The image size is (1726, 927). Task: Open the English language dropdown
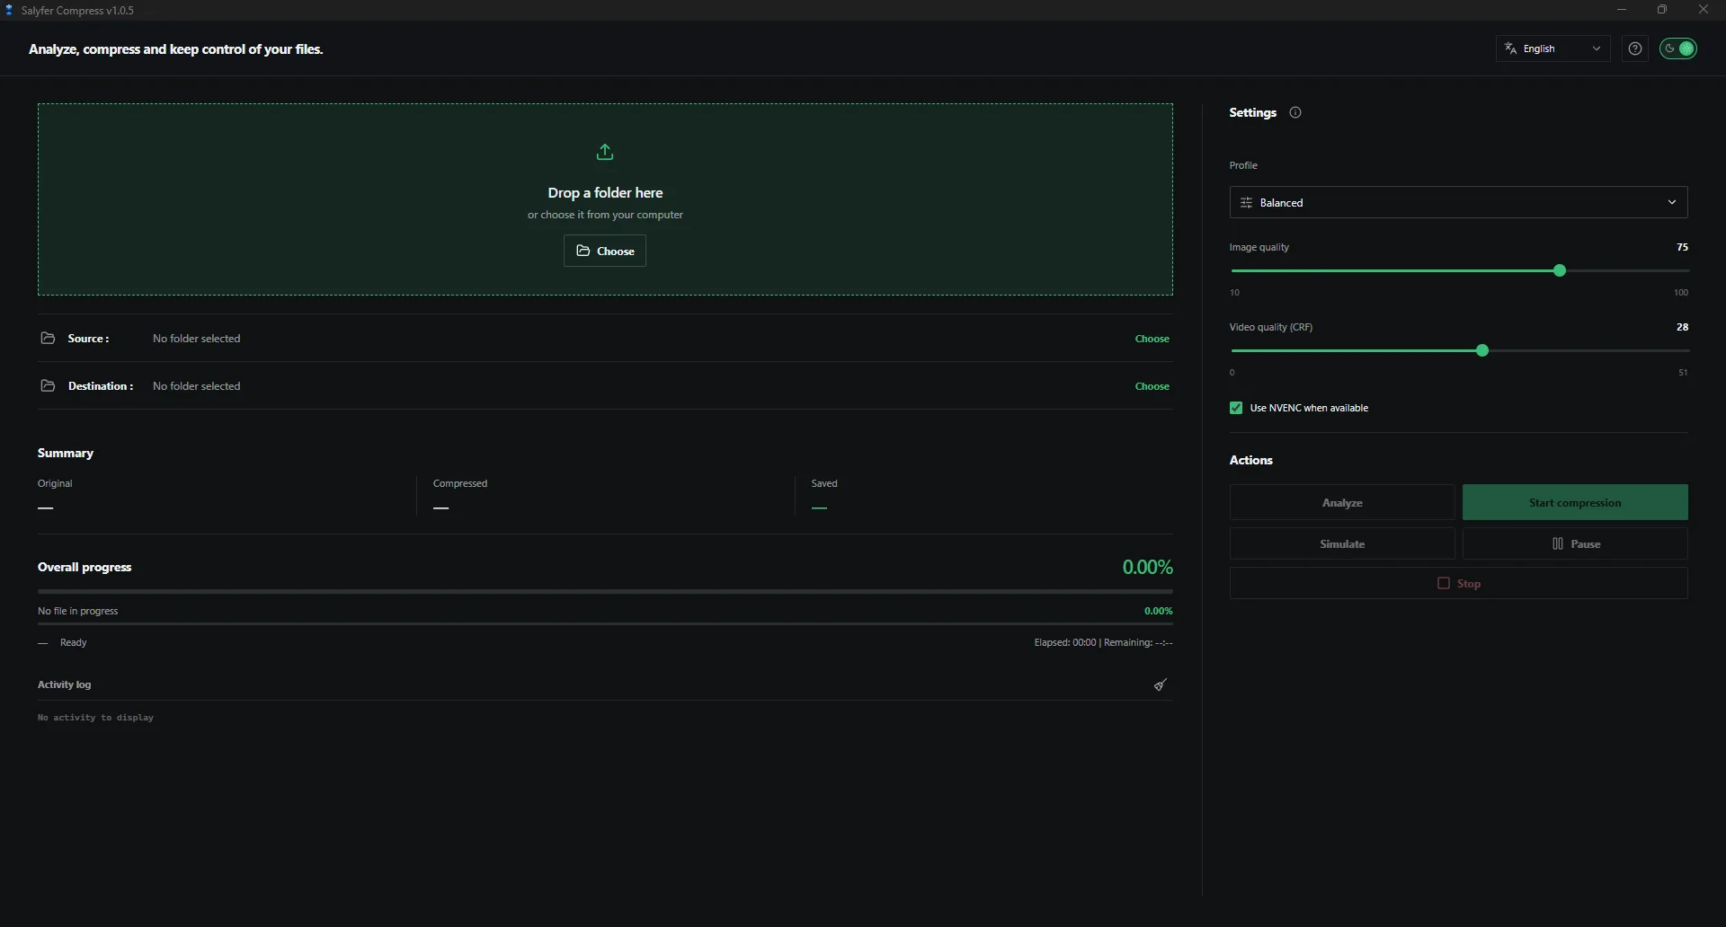point(1553,49)
